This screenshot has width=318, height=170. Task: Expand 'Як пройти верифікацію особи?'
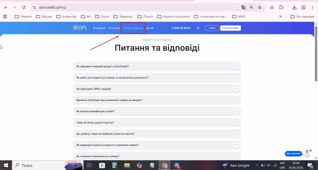157,111
